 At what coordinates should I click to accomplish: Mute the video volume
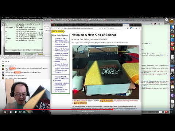tap(16, 112)
